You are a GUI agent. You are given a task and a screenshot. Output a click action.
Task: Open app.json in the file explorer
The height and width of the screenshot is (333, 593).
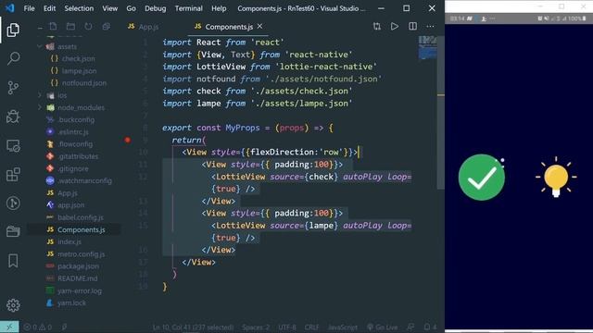pos(70,205)
